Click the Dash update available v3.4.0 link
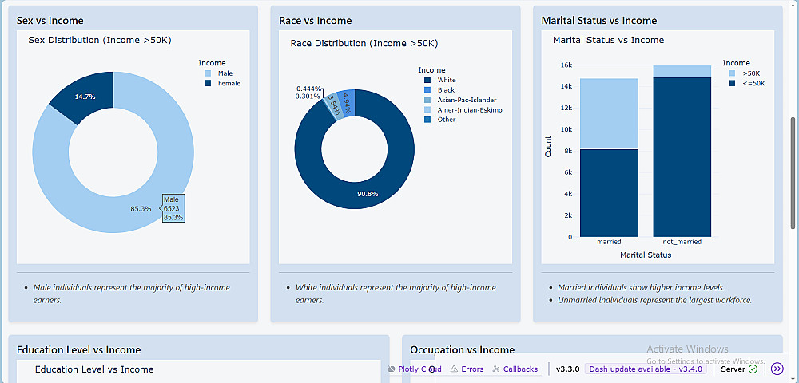Image resolution: width=799 pixels, height=383 pixels. 645,369
